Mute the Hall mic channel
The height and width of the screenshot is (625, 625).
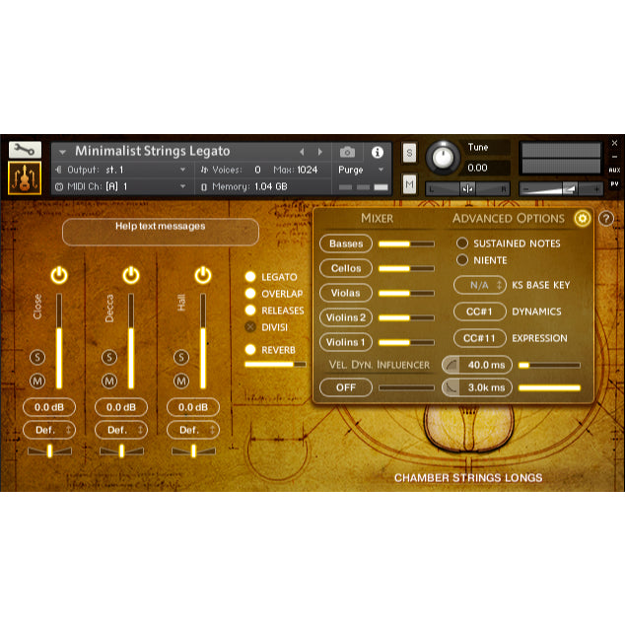pyautogui.click(x=181, y=382)
